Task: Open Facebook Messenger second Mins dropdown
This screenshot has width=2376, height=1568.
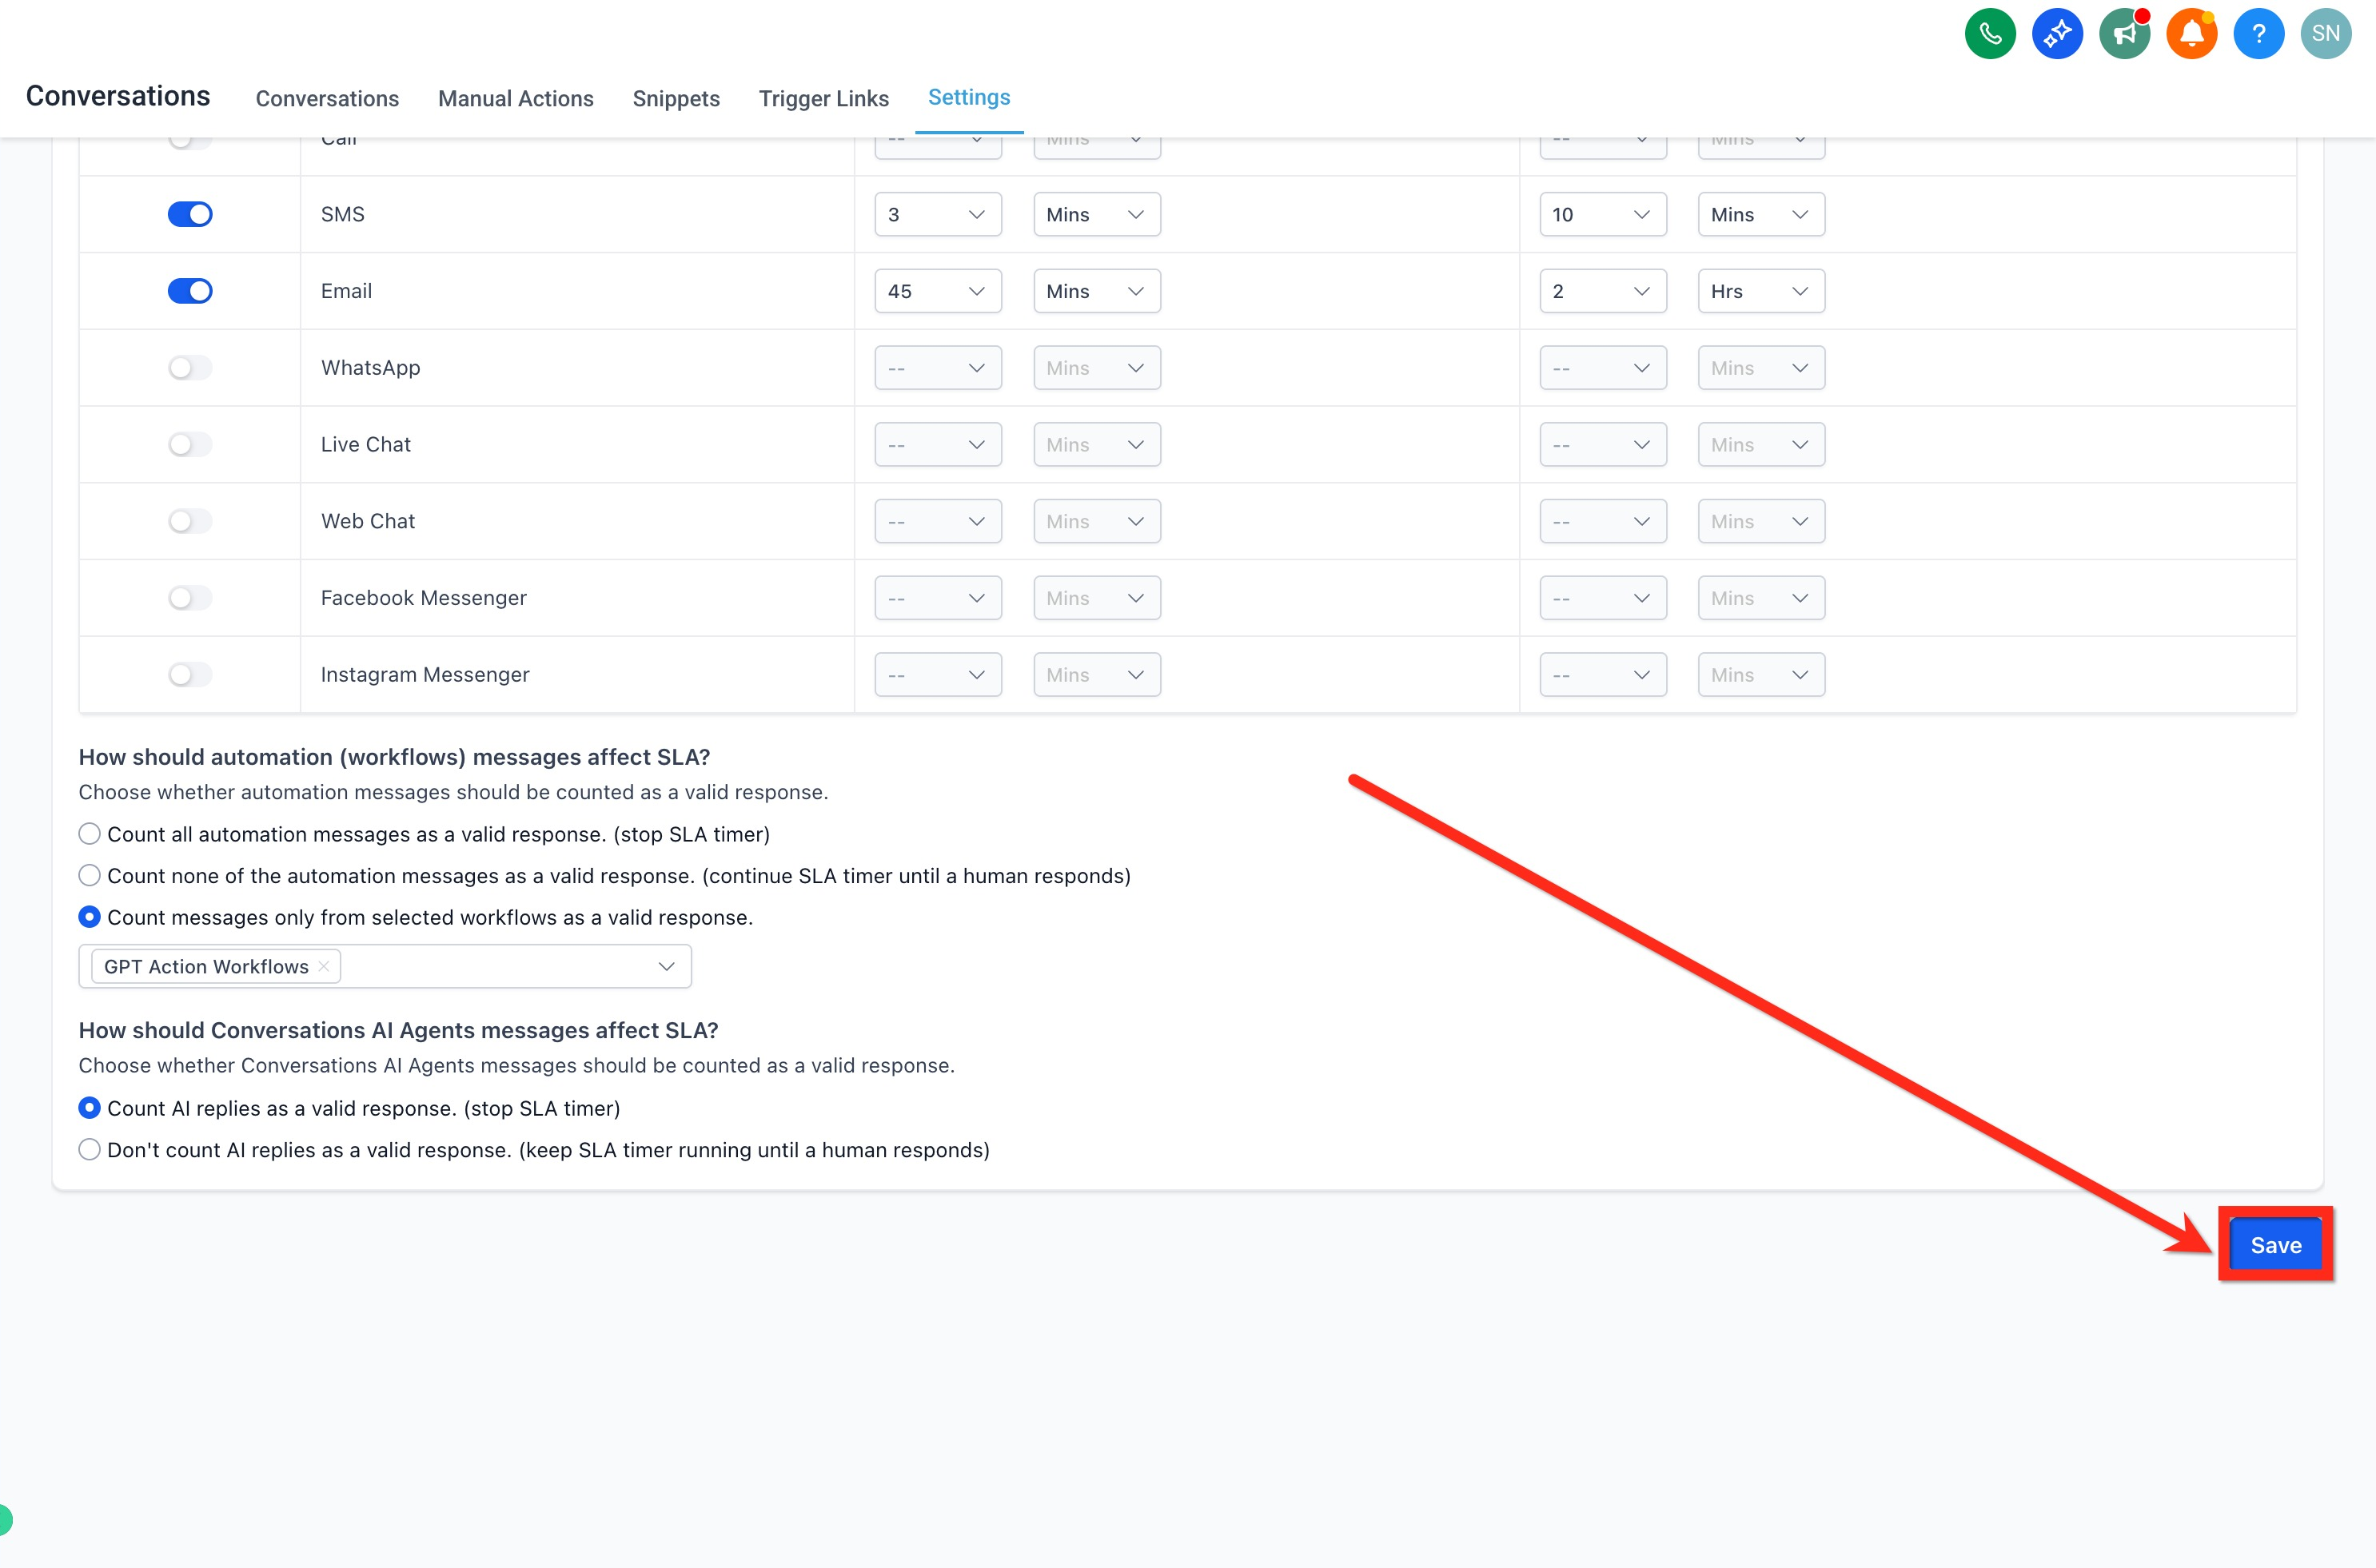Action: (x=1760, y=598)
